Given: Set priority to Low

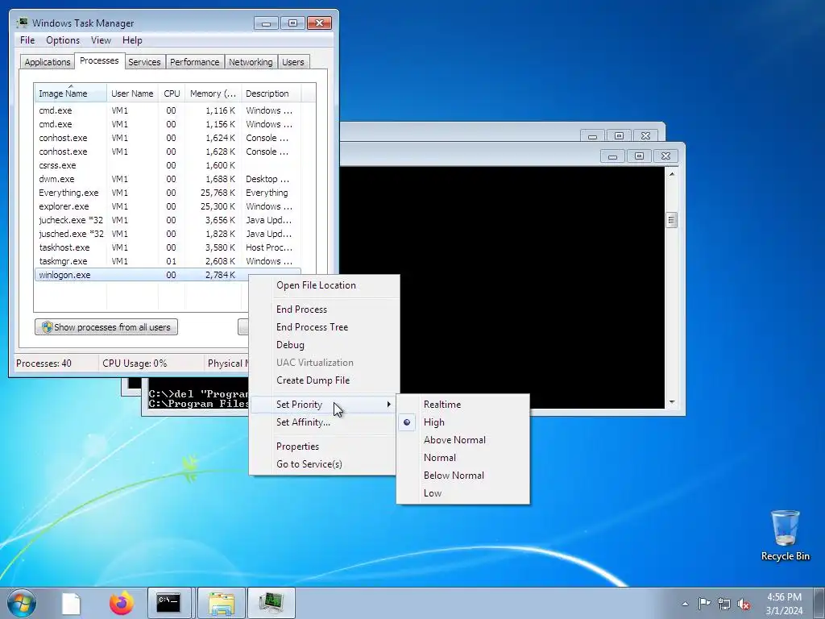Looking at the screenshot, I should point(463,493).
